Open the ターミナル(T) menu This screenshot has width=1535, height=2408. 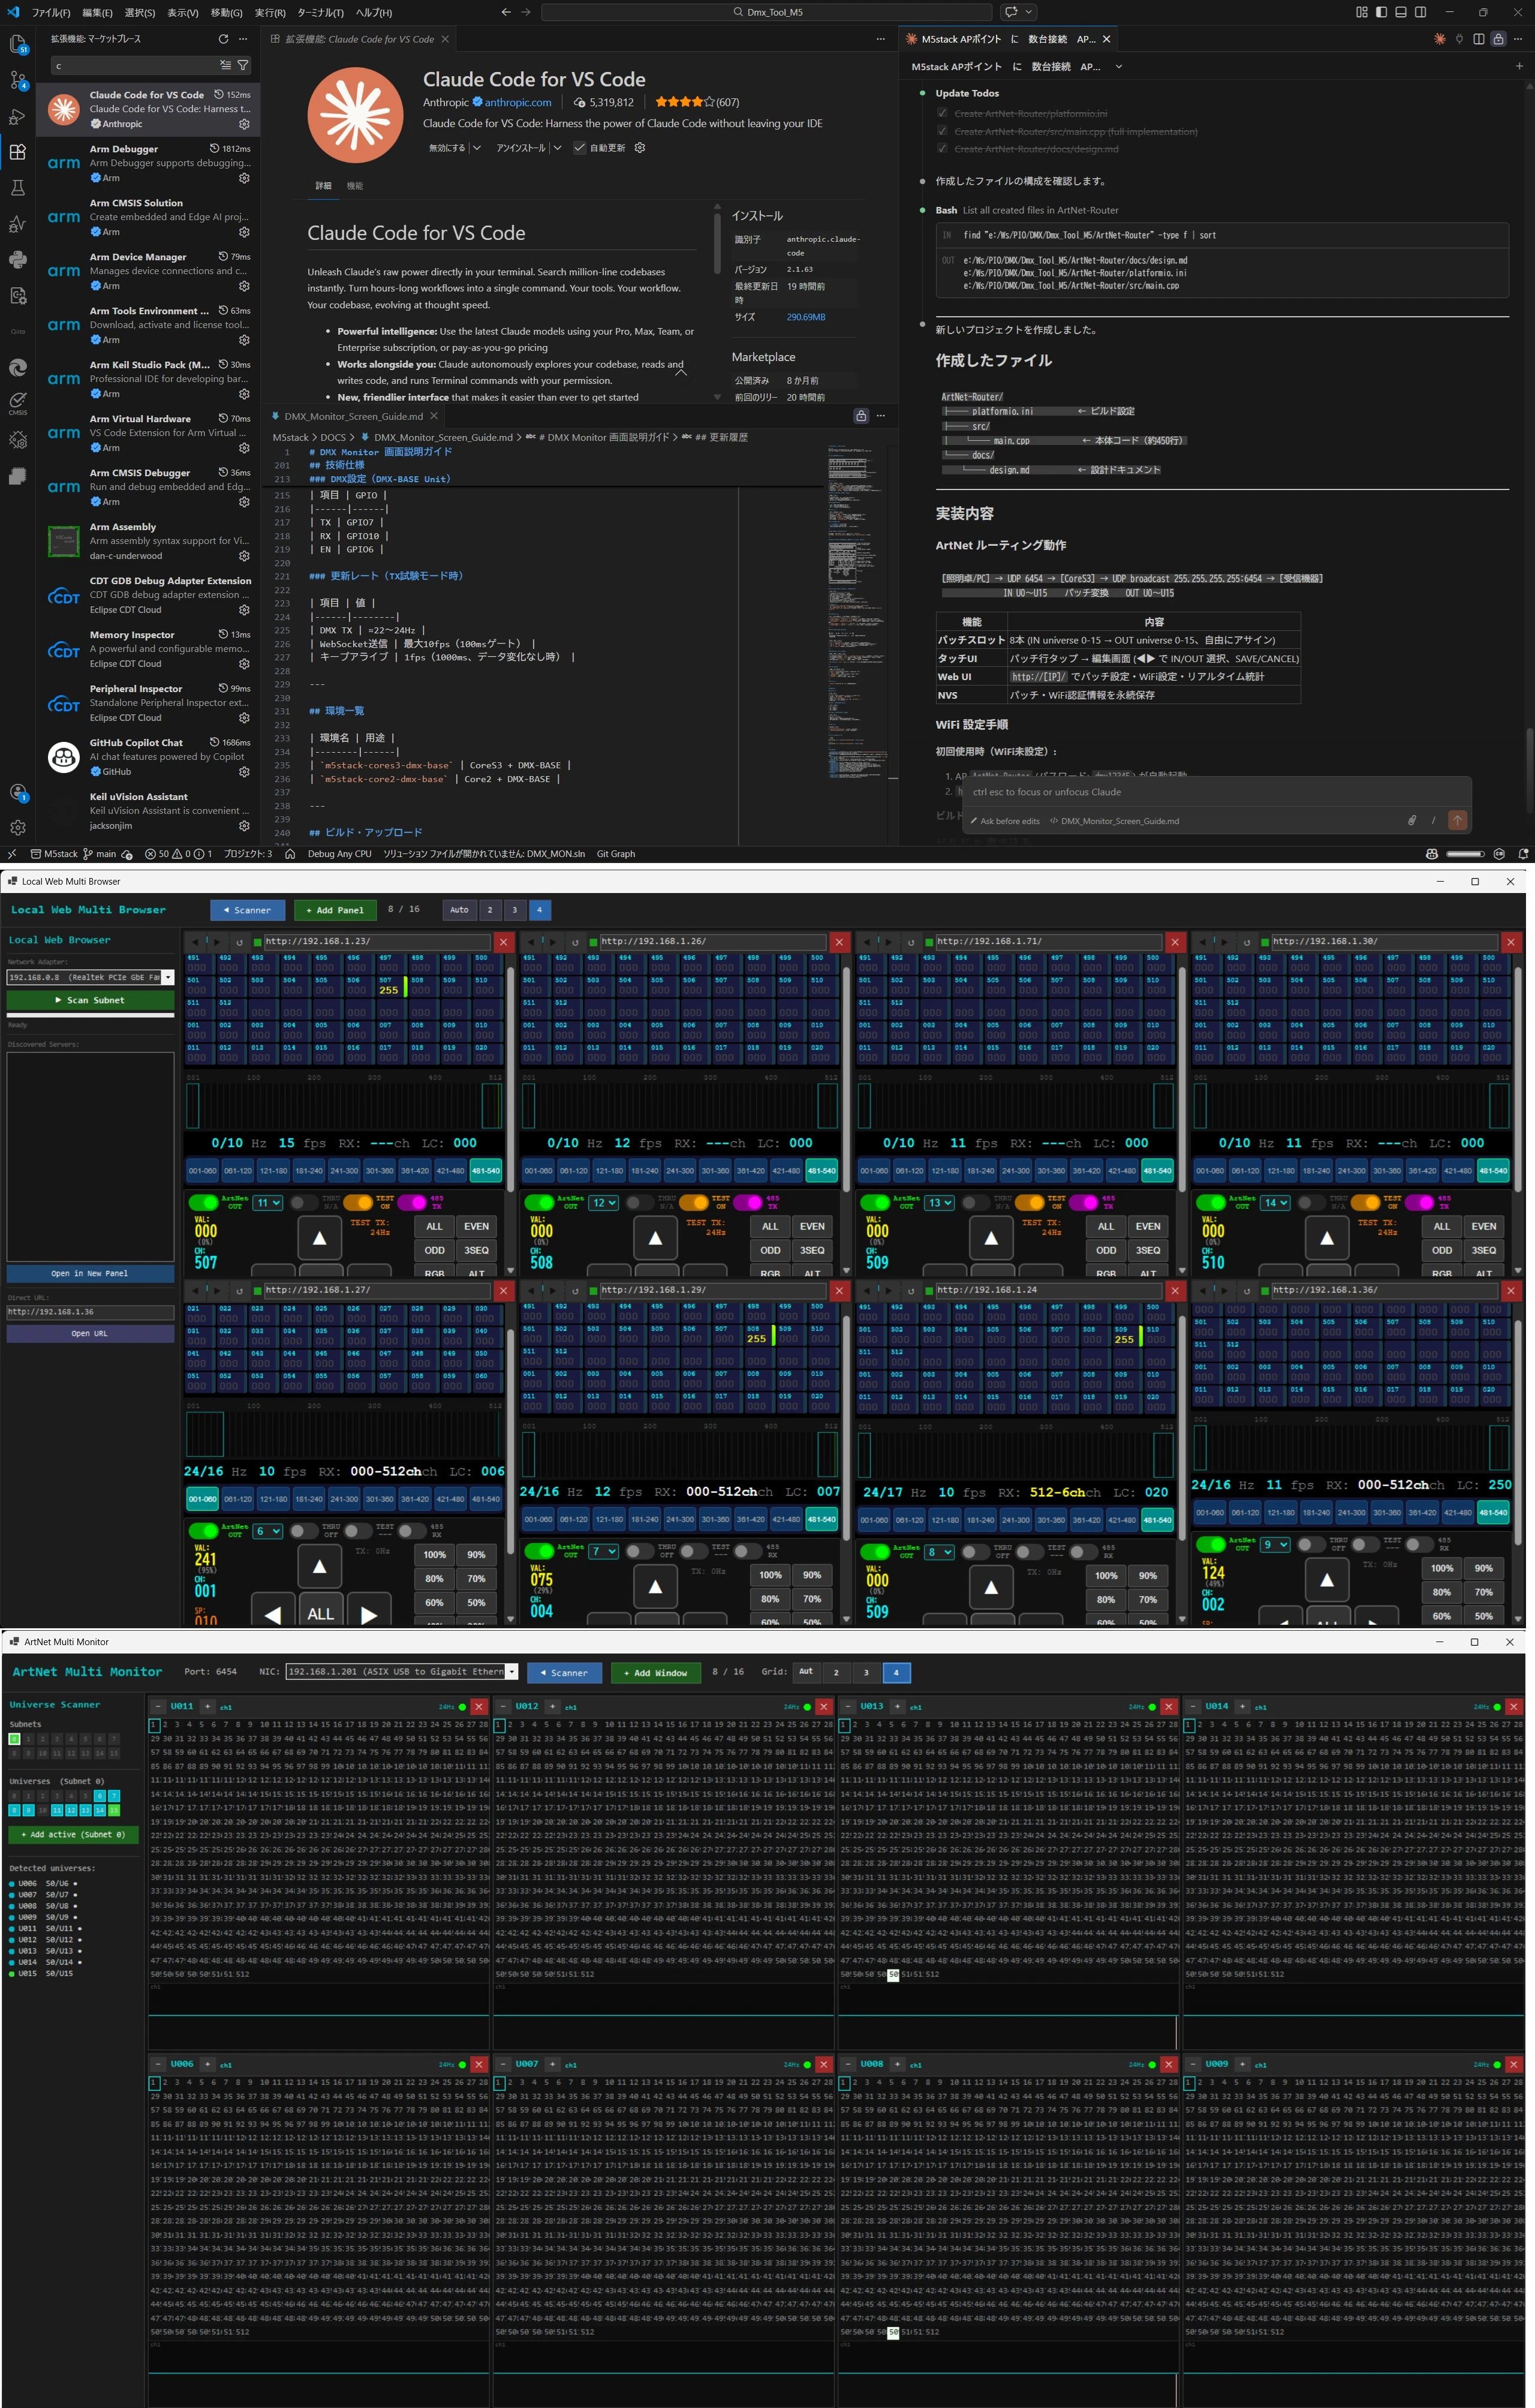[321, 12]
